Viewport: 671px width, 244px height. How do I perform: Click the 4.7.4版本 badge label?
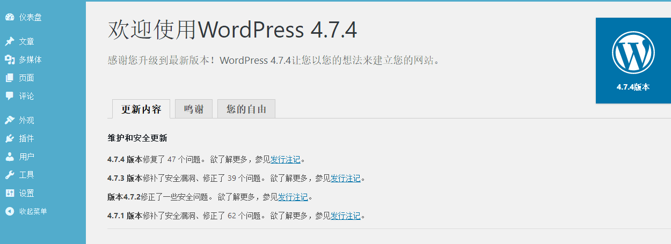click(x=633, y=87)
